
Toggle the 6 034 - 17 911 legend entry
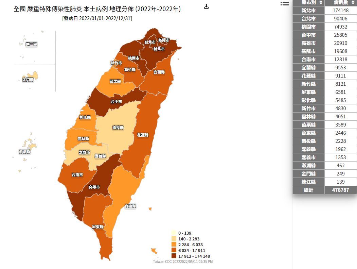tap(191, 251)
